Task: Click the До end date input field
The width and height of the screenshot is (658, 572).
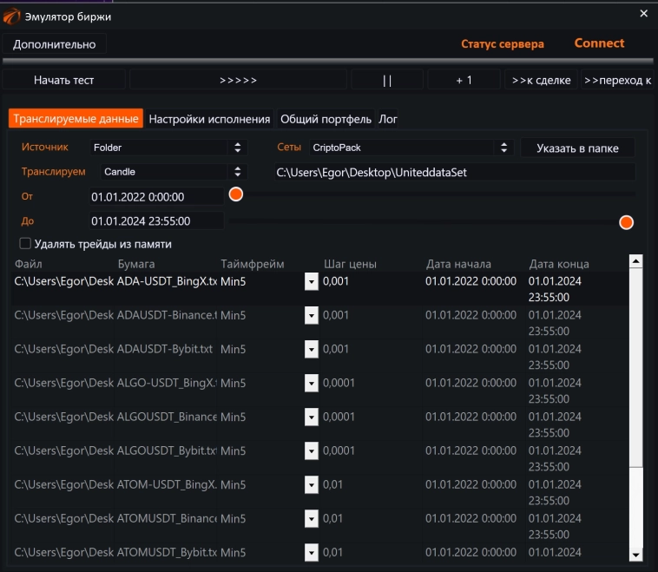Action: (x=156, y=221)
